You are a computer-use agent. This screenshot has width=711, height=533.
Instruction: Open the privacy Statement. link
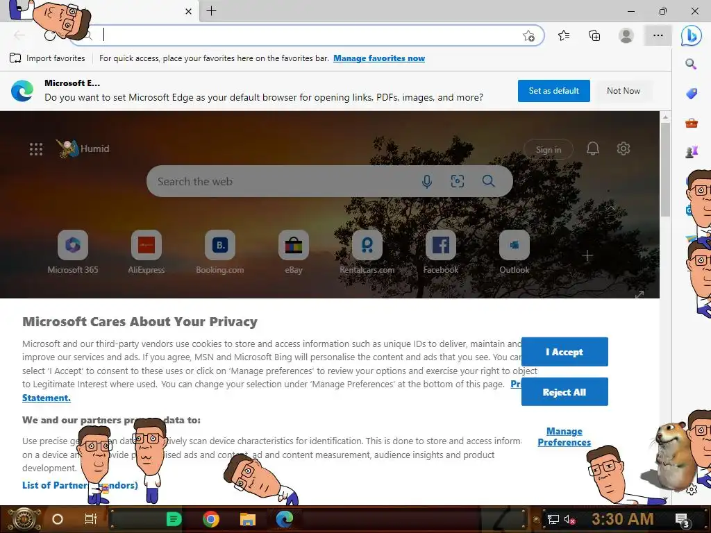[x=47, y=398]
